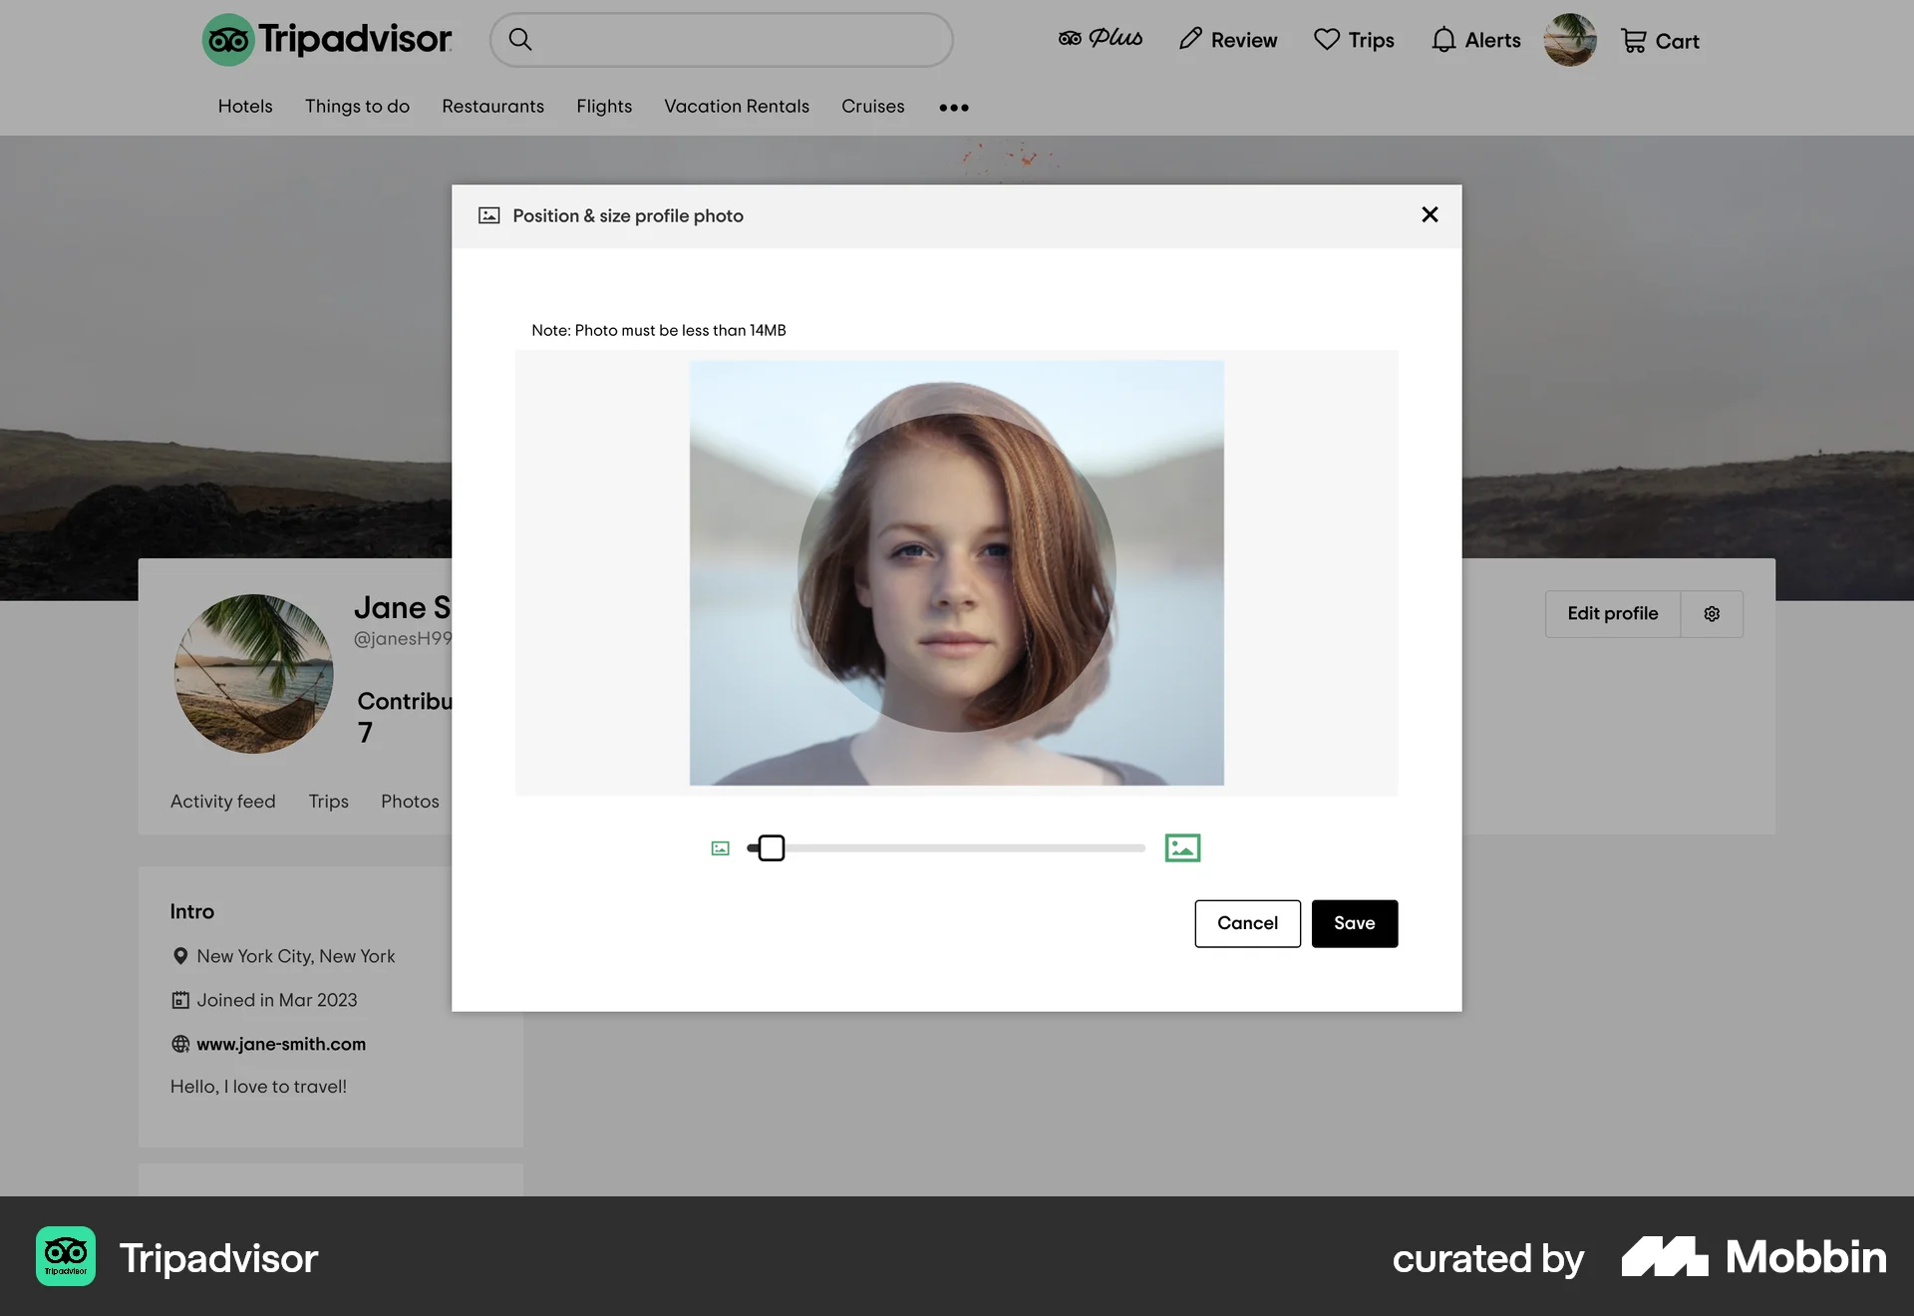Screen dimensions: 1914x1316
Task: Open Tripadvisor Plus via the binoculars icon
Action: [1070, 38]
